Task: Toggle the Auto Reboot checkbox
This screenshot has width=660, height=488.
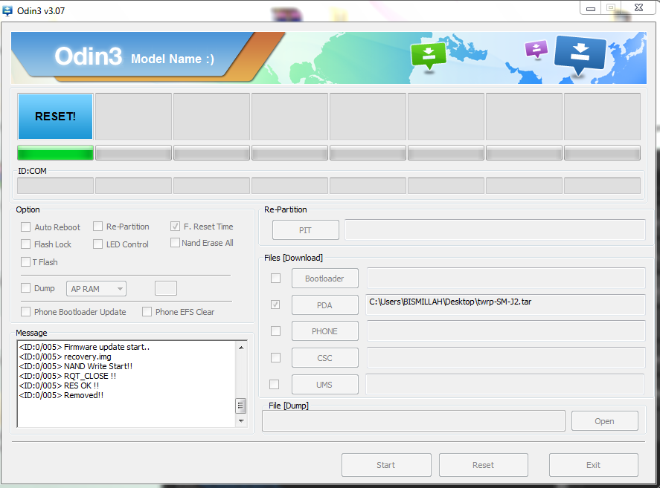Action: (26, 227)
